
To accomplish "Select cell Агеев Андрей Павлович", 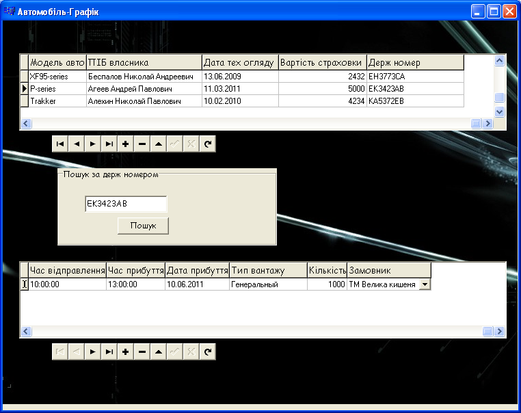I will click(144, 89).
